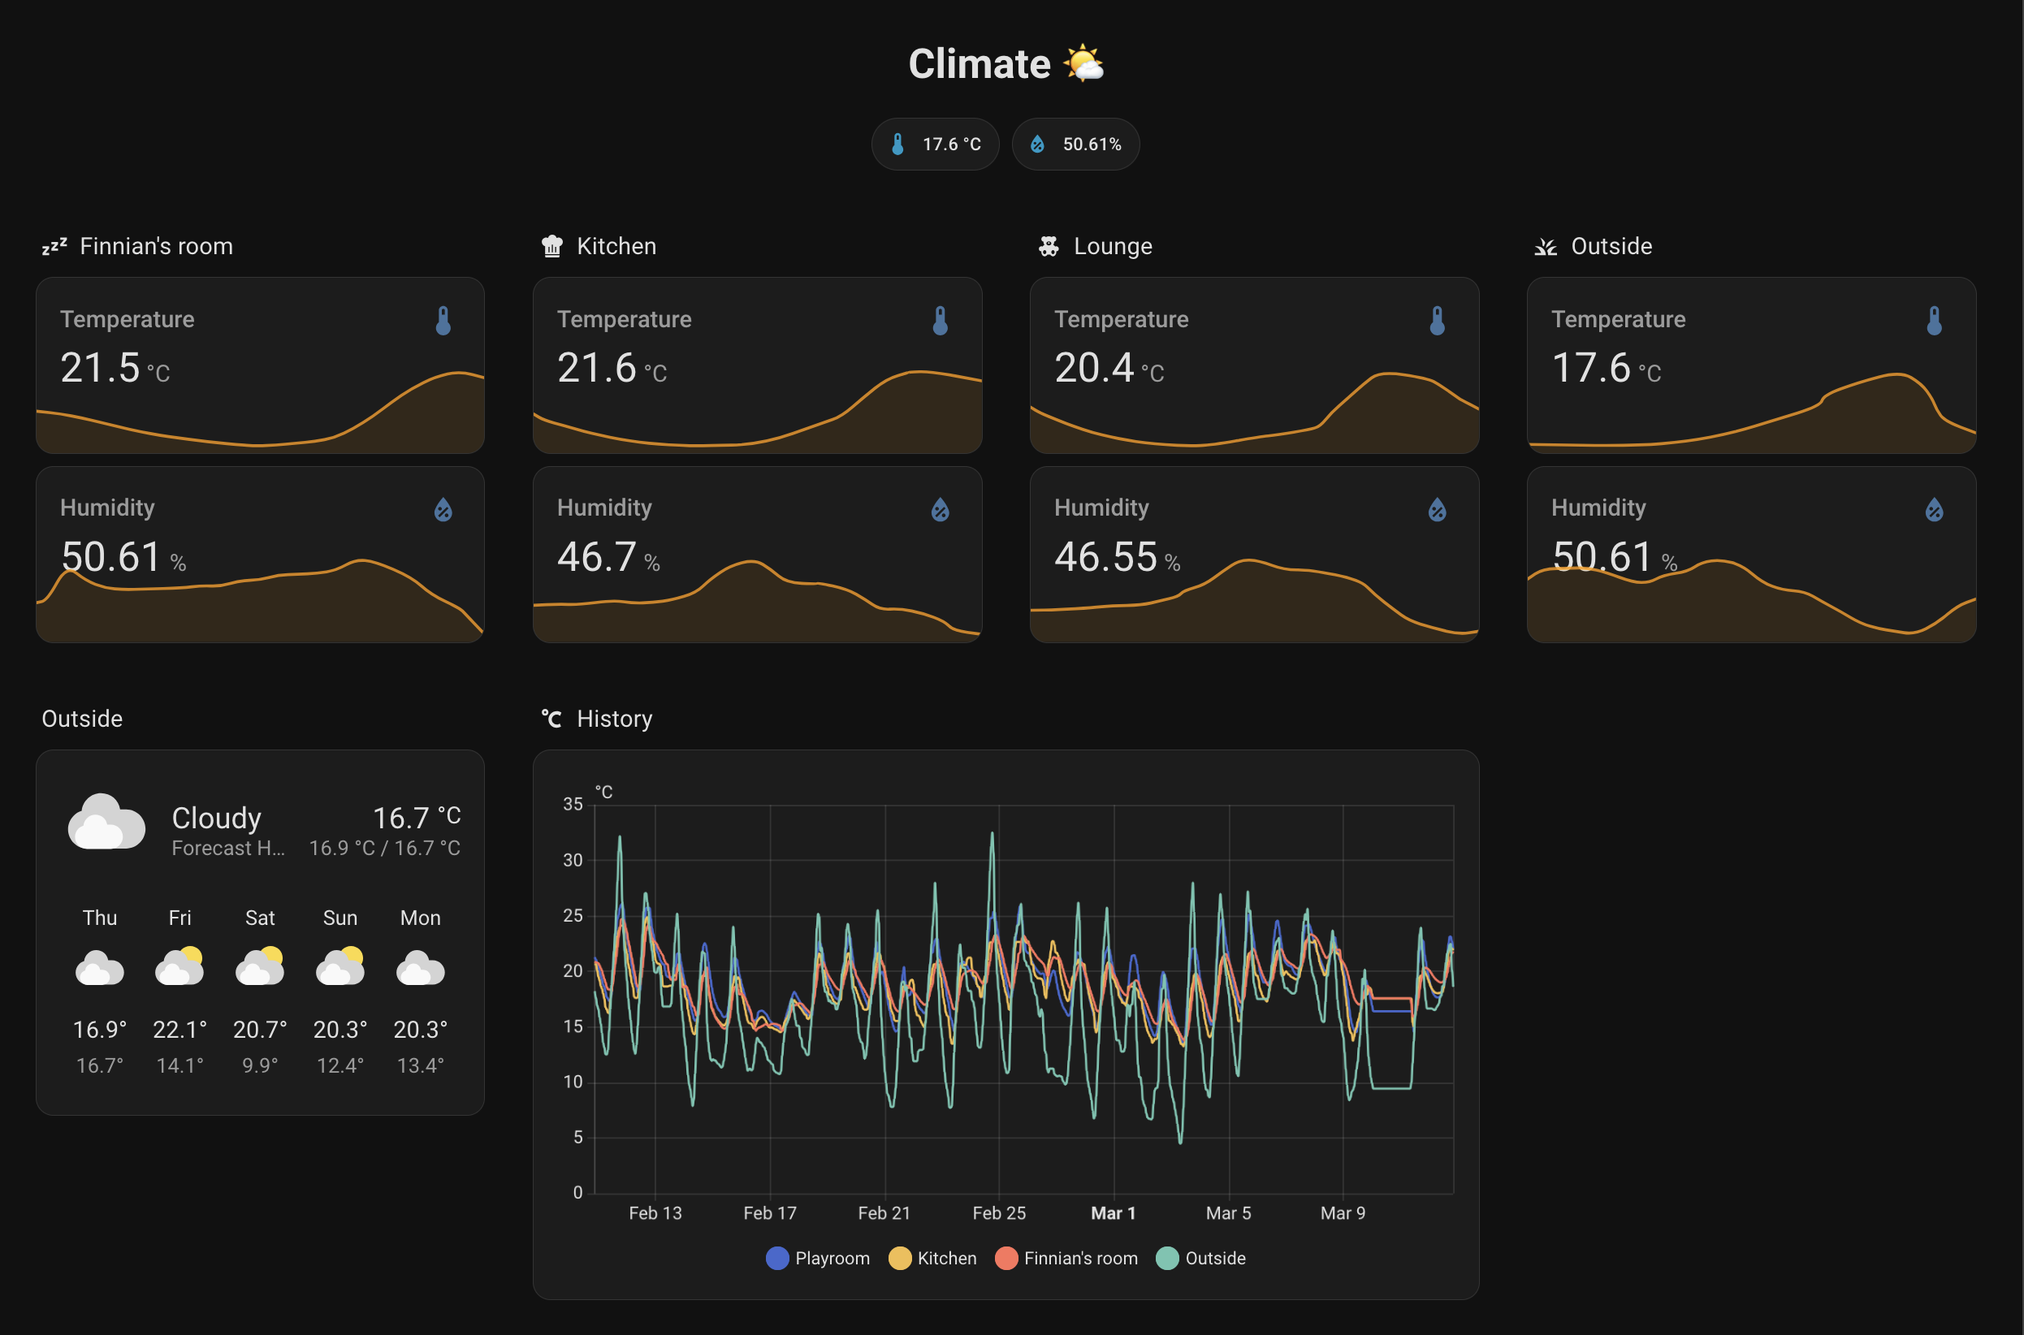The height and width of the screenshot is (1335, 2024).
Task: Hide the Kitchen line via the chart legend
Action: (x=932, y=1259)
